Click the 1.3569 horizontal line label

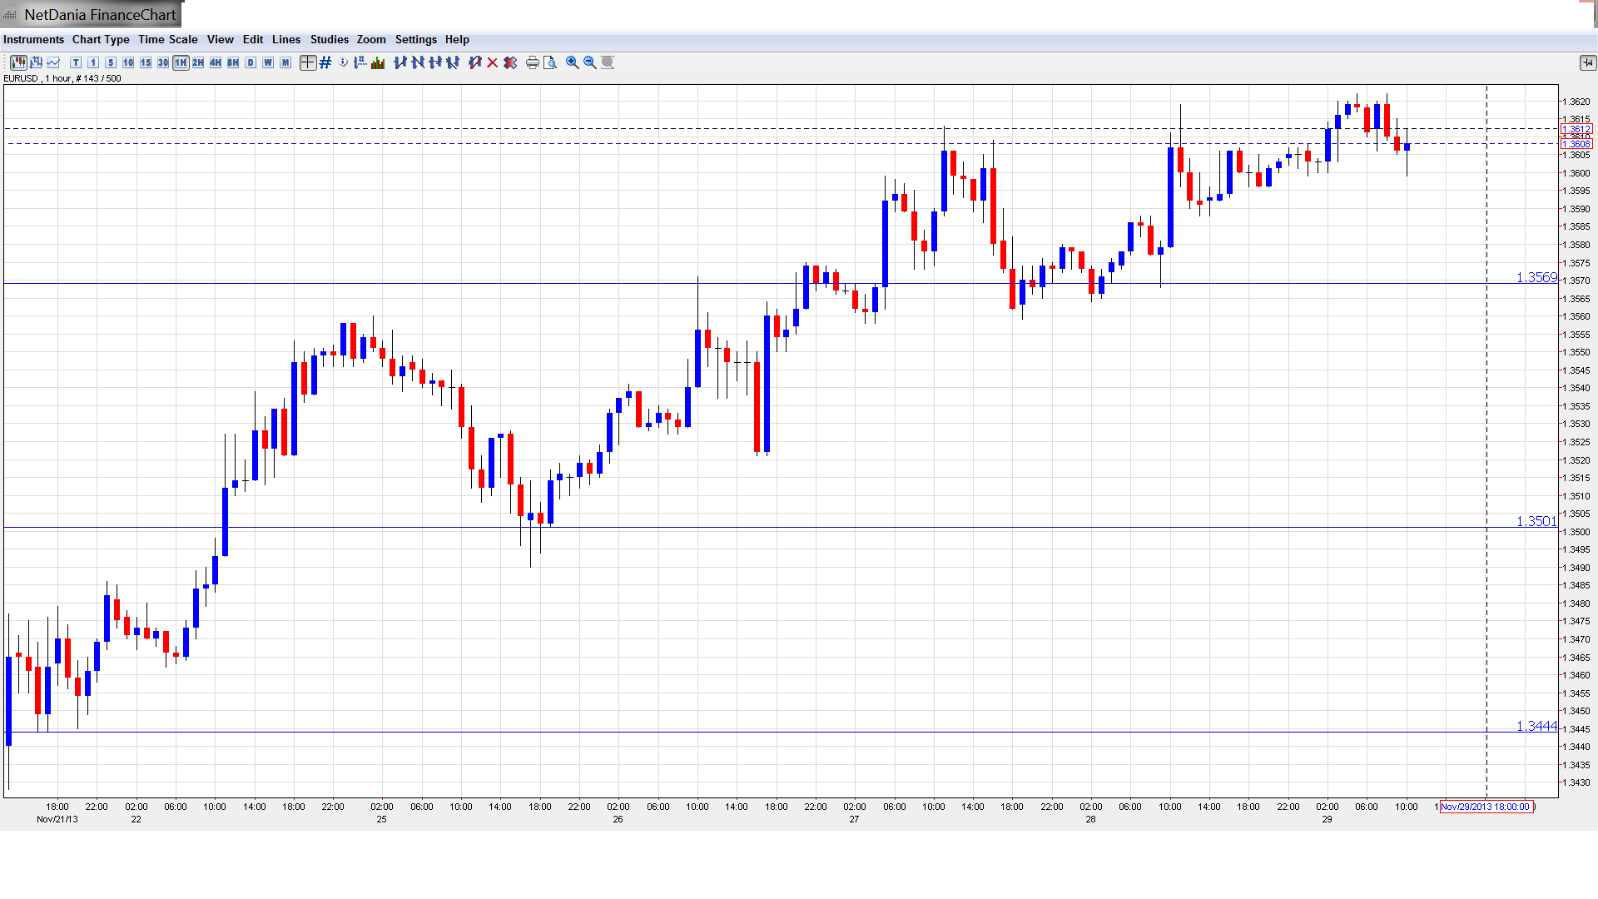tap(1536, 277)
